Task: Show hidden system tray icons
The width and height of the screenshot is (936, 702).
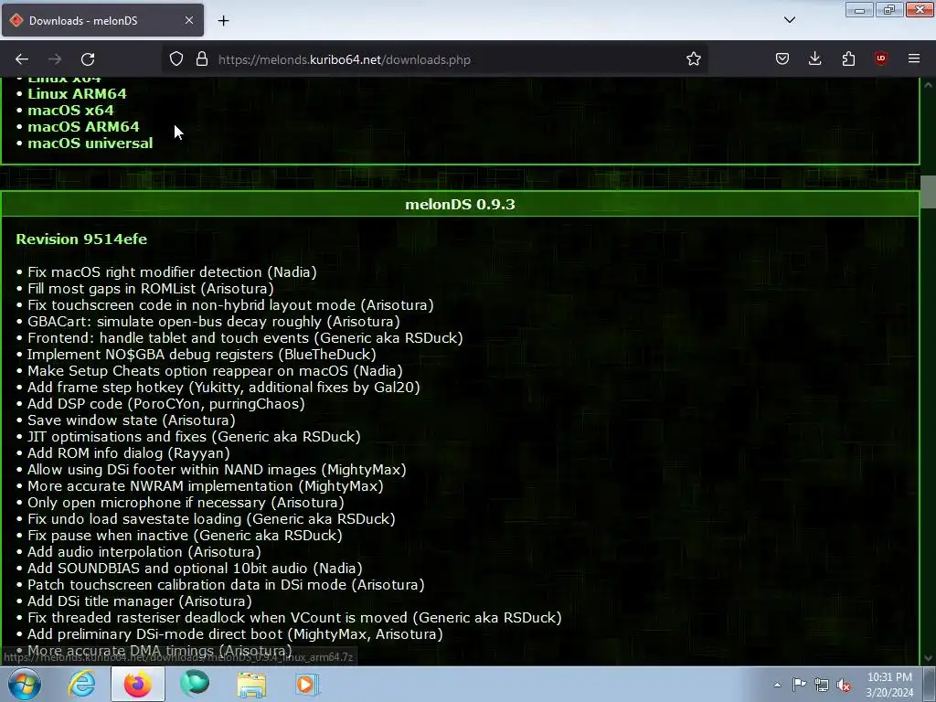Action: (777, 685)
